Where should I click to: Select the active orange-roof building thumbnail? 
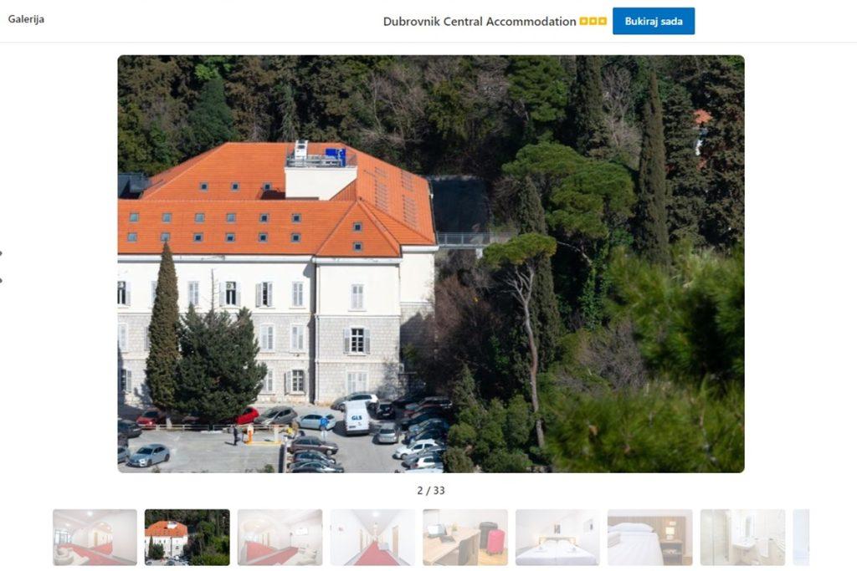point(187,538)
